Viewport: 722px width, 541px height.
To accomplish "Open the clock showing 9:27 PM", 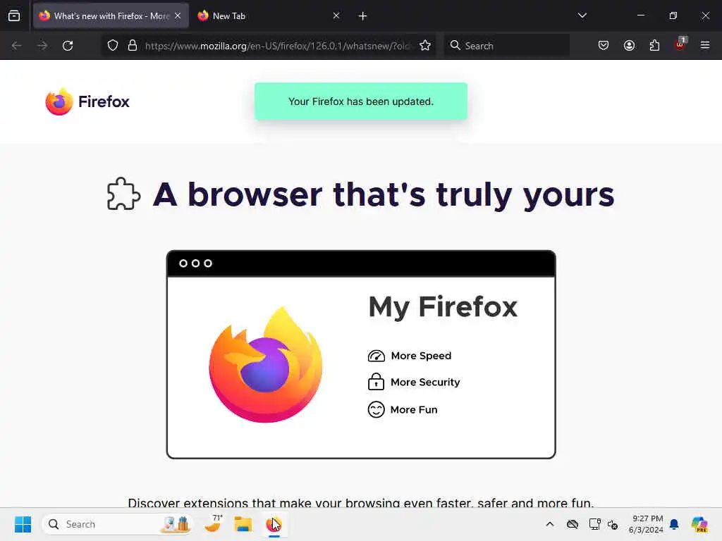I will coord(646,524).
